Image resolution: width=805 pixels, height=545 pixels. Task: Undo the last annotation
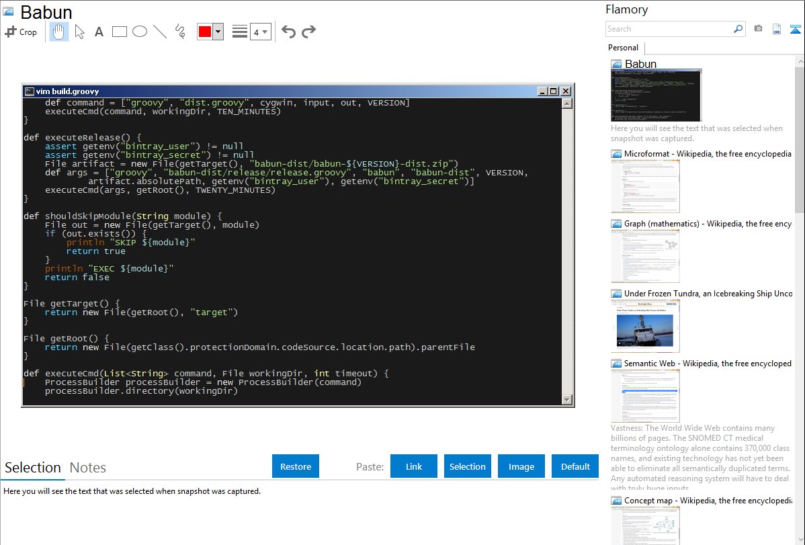click(288, 32)
